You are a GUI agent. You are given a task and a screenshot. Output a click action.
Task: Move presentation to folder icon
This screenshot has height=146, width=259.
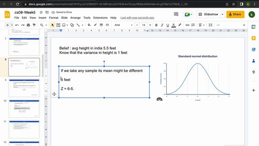(x=47, y=12)
